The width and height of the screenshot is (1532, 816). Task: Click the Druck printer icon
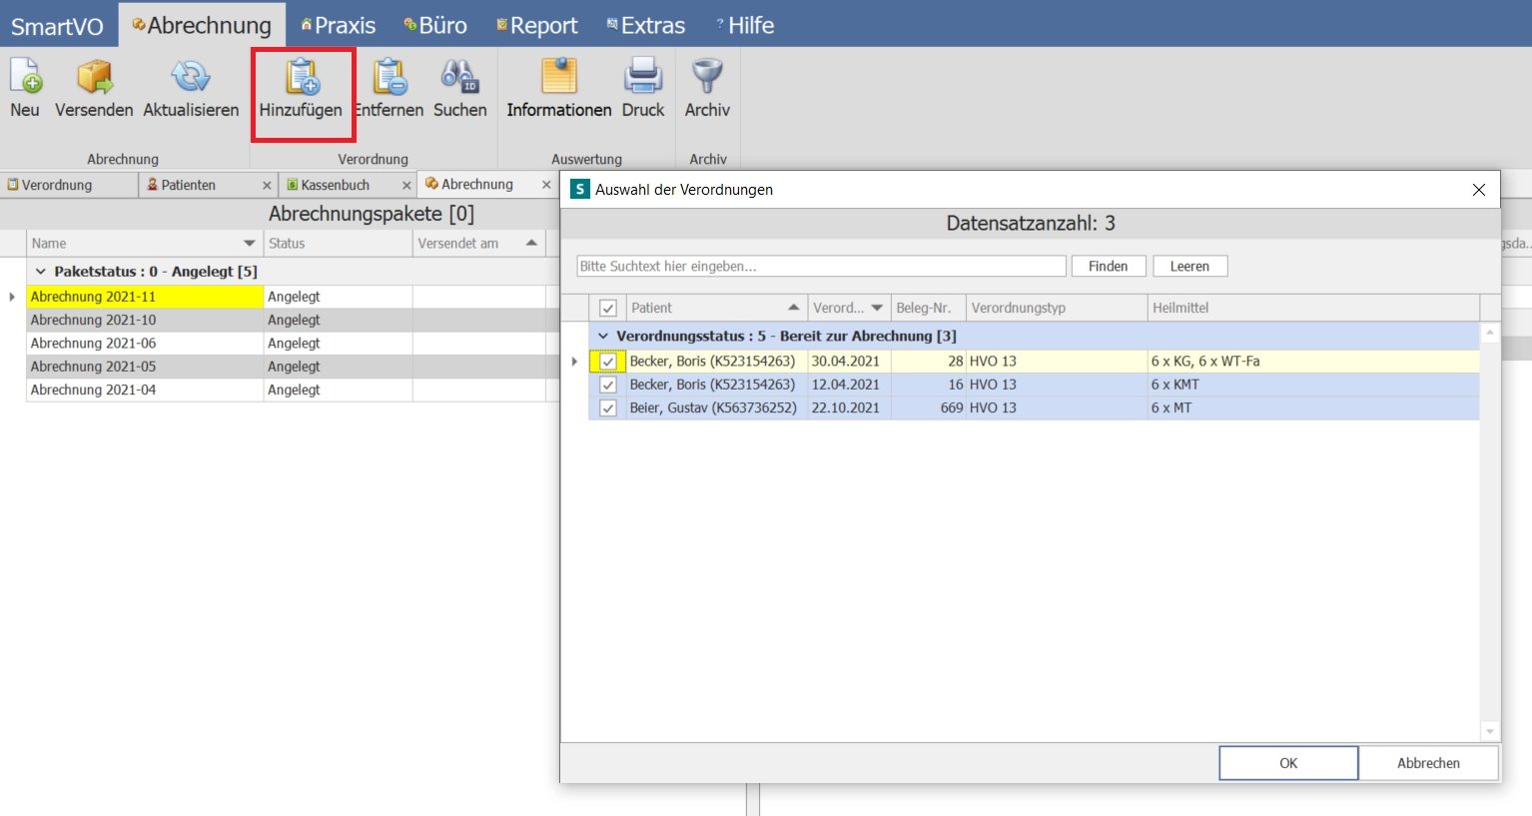[x=643, y=76]
